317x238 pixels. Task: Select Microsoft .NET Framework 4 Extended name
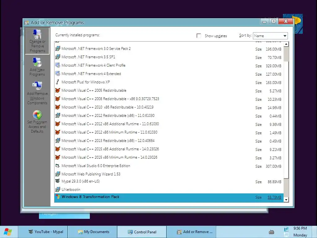click(x=91, y=74)
